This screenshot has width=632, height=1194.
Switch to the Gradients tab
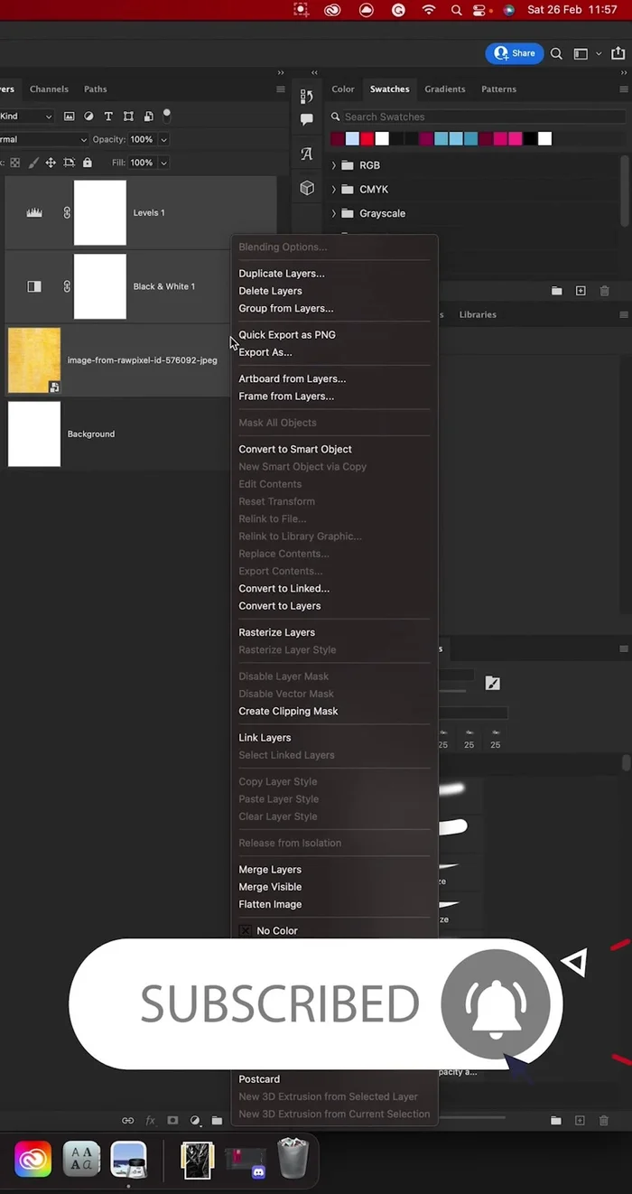point(444,89)
